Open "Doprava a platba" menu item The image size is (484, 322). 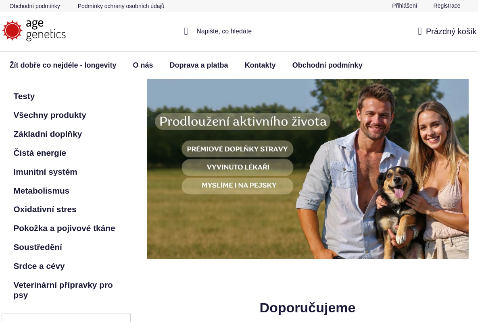pos(199,65)
